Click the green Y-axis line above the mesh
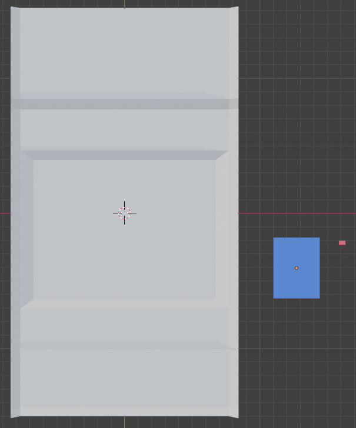This screenshot has height=428, width=356. tap(124, 4)
